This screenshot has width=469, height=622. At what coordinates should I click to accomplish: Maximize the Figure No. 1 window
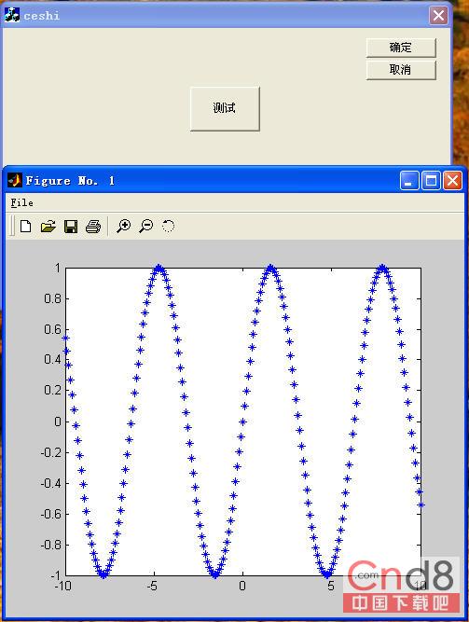431,181
